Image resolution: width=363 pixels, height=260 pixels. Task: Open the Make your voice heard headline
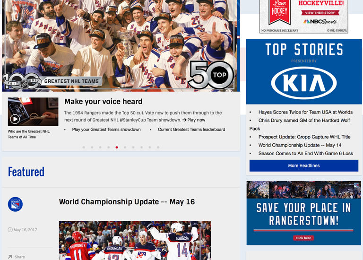pos(103,102)
